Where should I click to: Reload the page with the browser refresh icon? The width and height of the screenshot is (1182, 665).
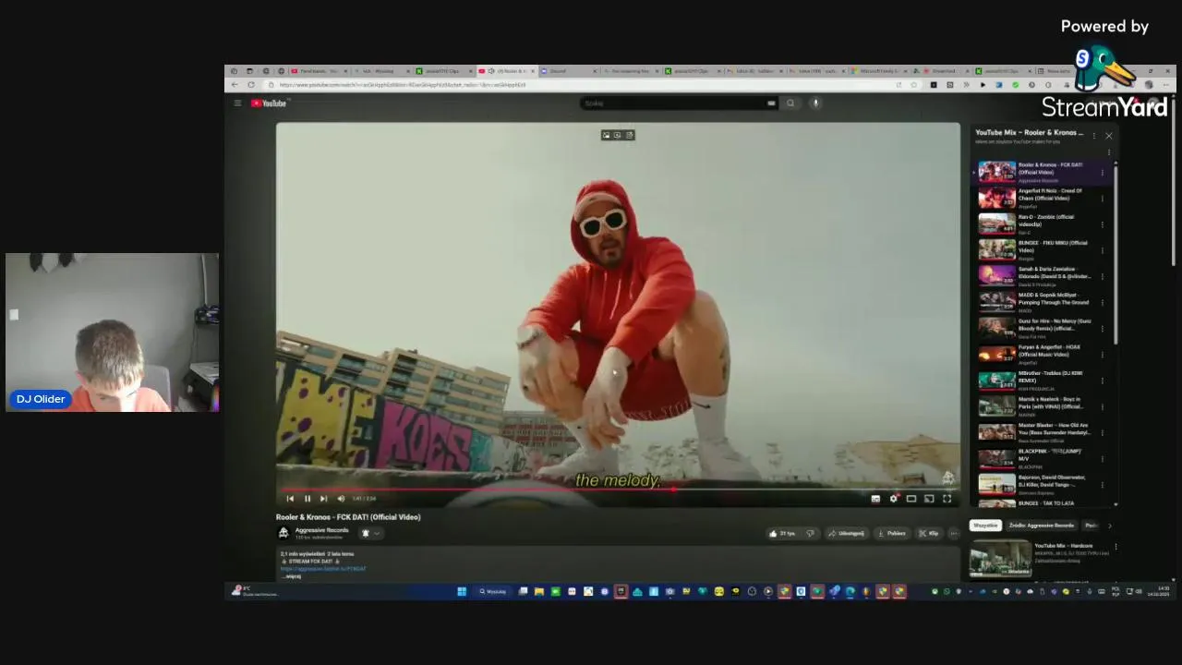251,85
